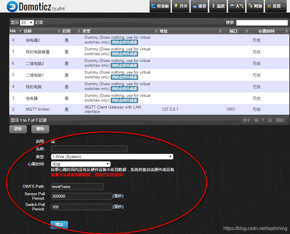
Task: Sort table by 名称 column
Action: 42,31
